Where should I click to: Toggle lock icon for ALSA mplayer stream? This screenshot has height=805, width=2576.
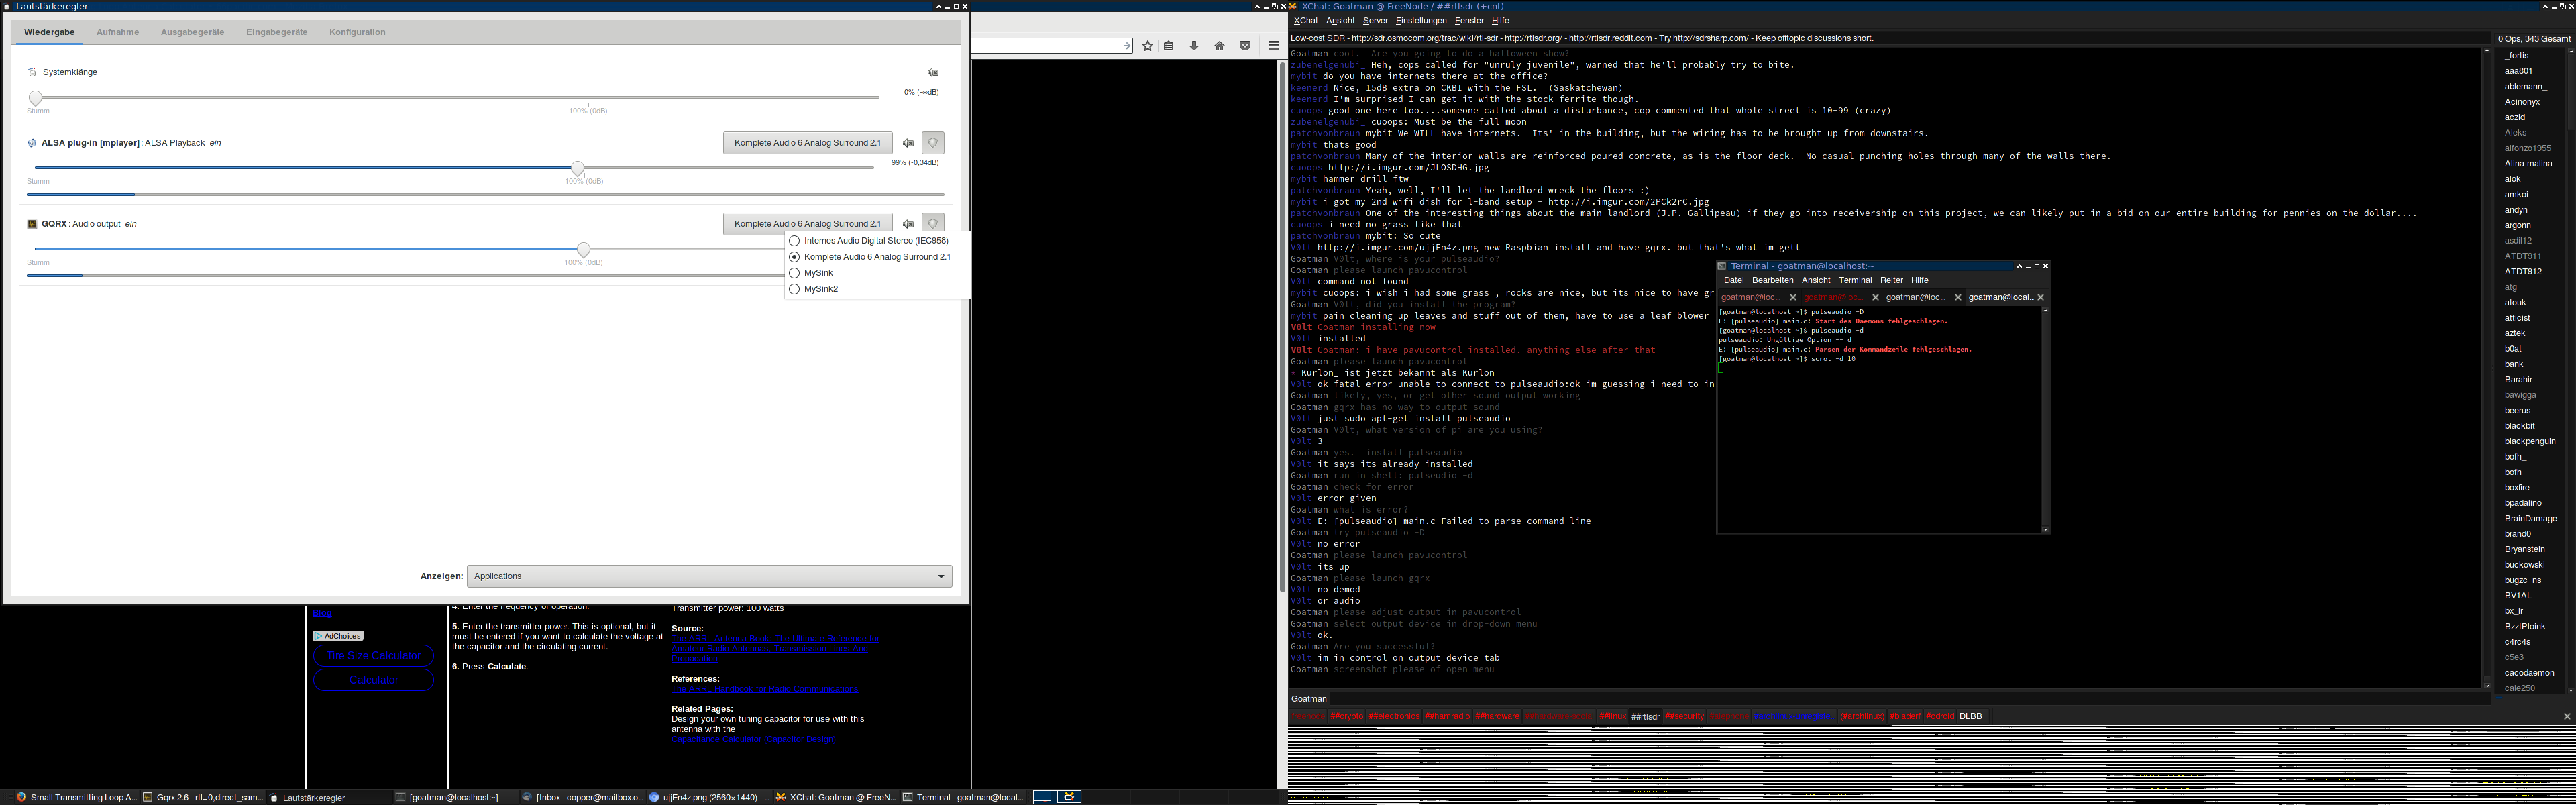click(933, 143)
